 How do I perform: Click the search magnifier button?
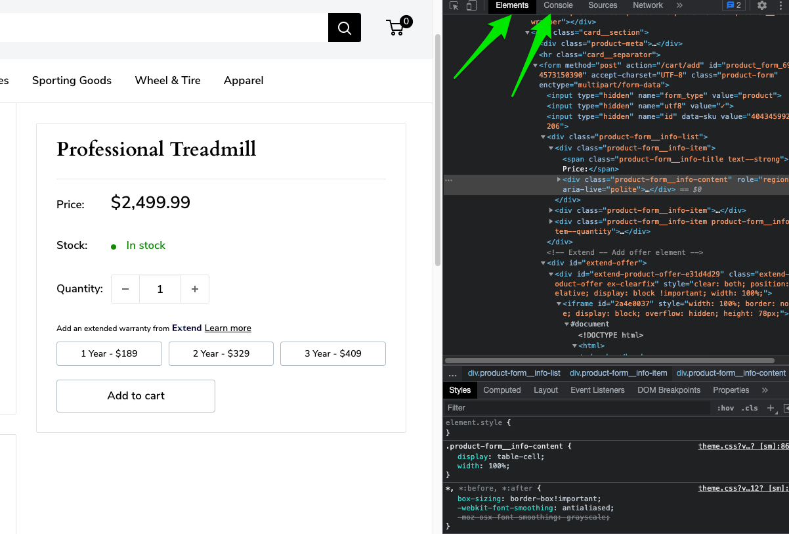345,28
